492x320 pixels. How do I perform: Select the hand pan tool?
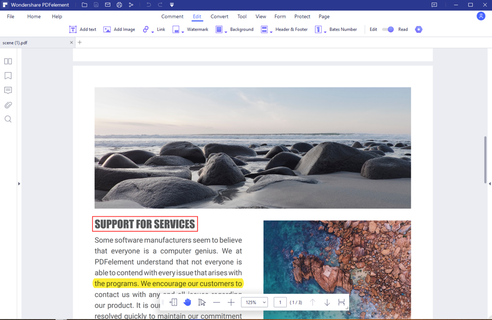pos(187,302)
